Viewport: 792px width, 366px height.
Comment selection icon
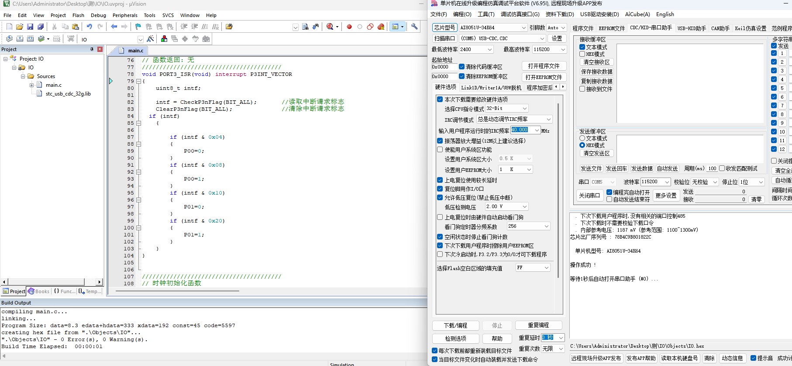[x=205, y=27]
